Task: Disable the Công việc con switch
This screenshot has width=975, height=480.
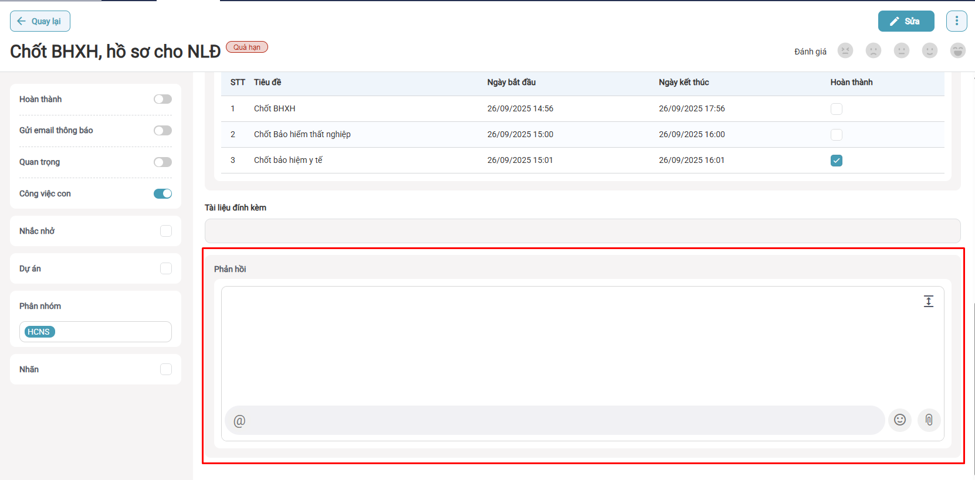Action: tap(162, 194)
